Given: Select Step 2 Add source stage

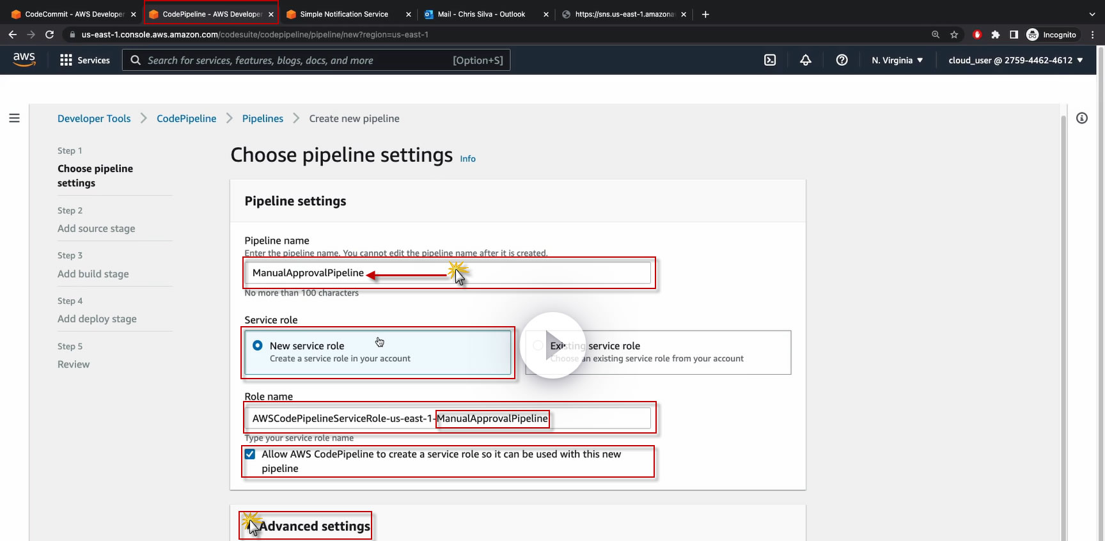Looking at the screenshot, I should (x=97, y=228).
